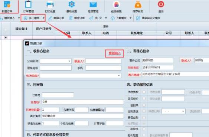This screenshot has width=209, height=137.
Task: Select the 提交备注 column header
Action: (x=22, y=29)
